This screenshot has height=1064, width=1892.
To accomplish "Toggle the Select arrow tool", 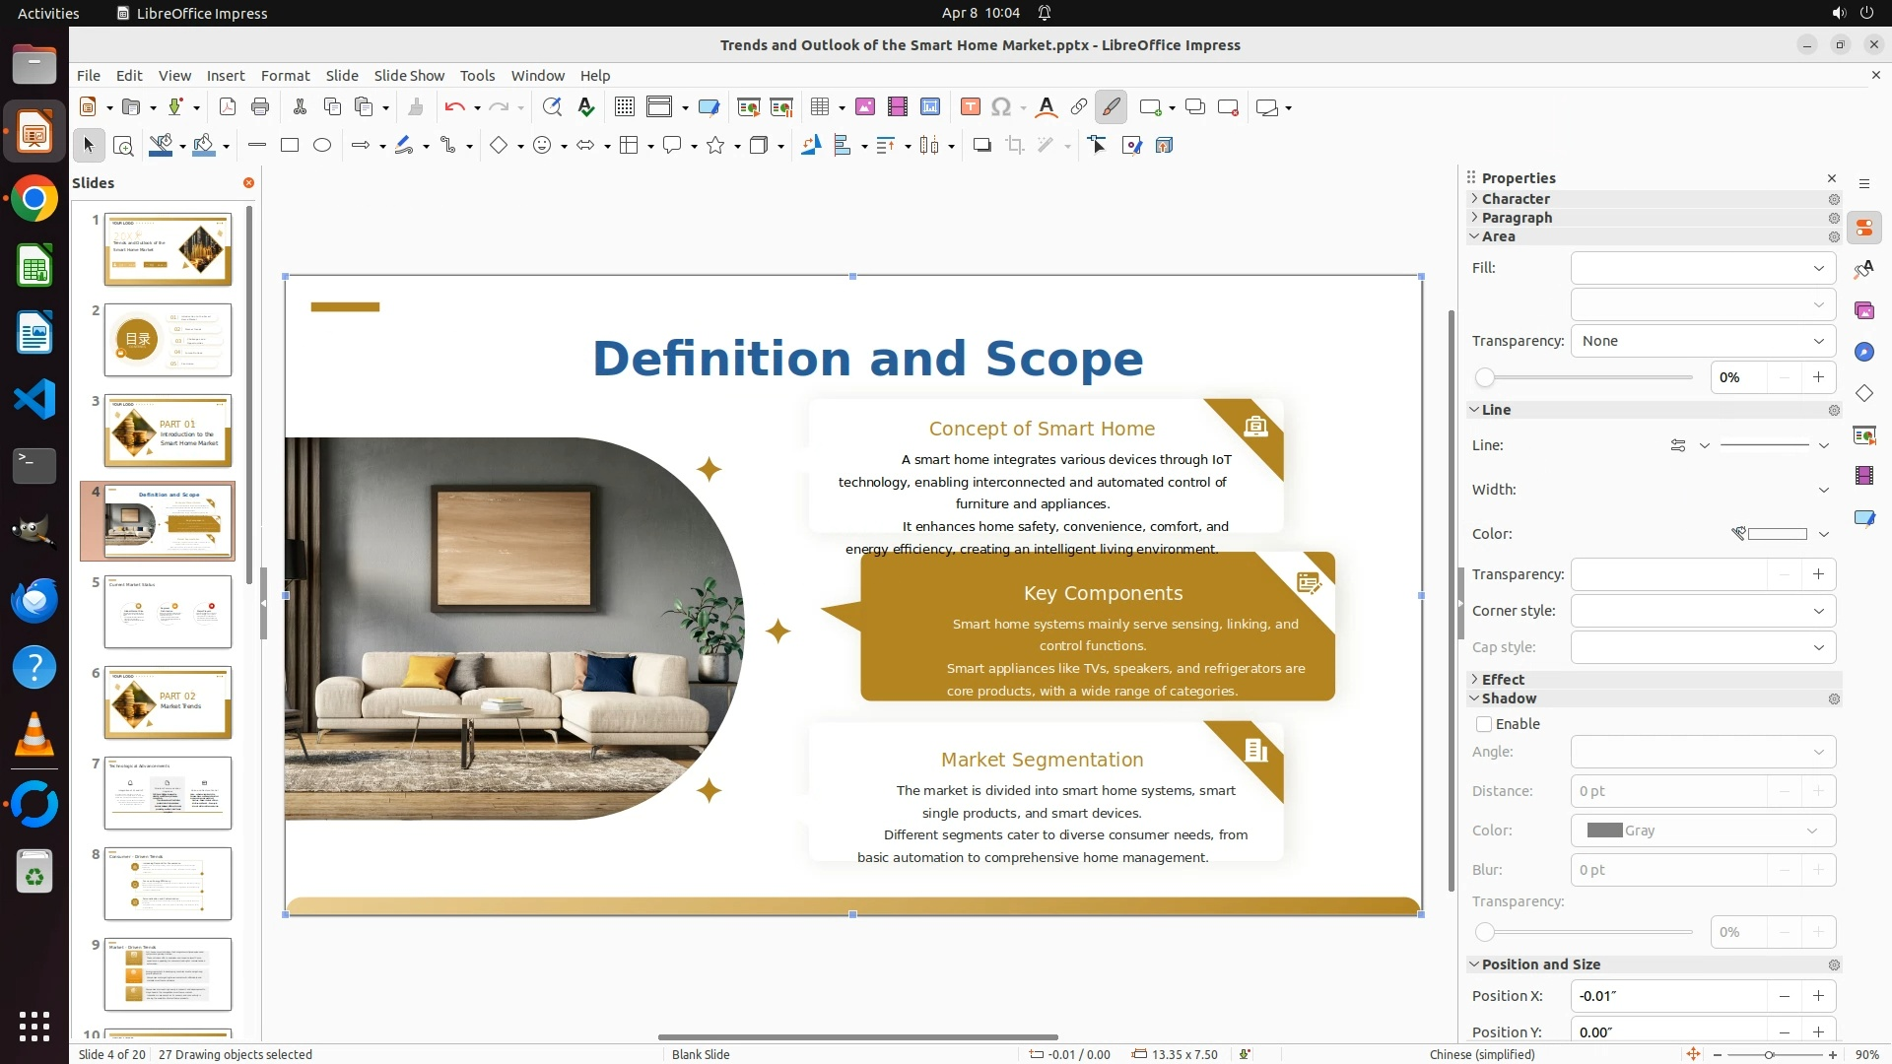I will click(x=89, y=146).
